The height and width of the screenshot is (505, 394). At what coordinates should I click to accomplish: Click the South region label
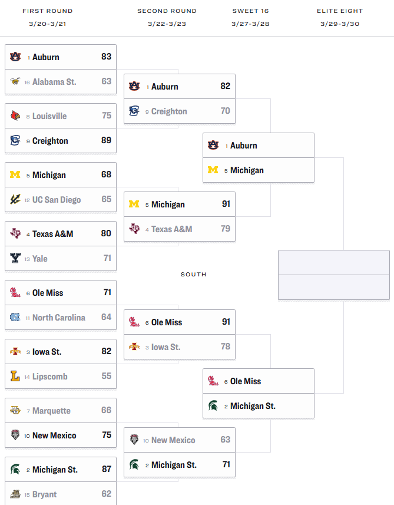tap(193, 275)
